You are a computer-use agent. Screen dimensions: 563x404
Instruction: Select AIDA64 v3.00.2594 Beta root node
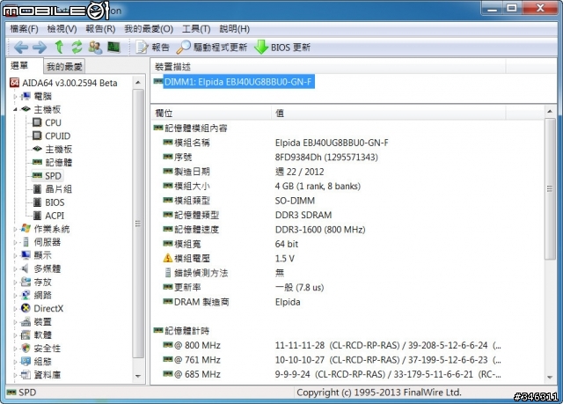69,83
